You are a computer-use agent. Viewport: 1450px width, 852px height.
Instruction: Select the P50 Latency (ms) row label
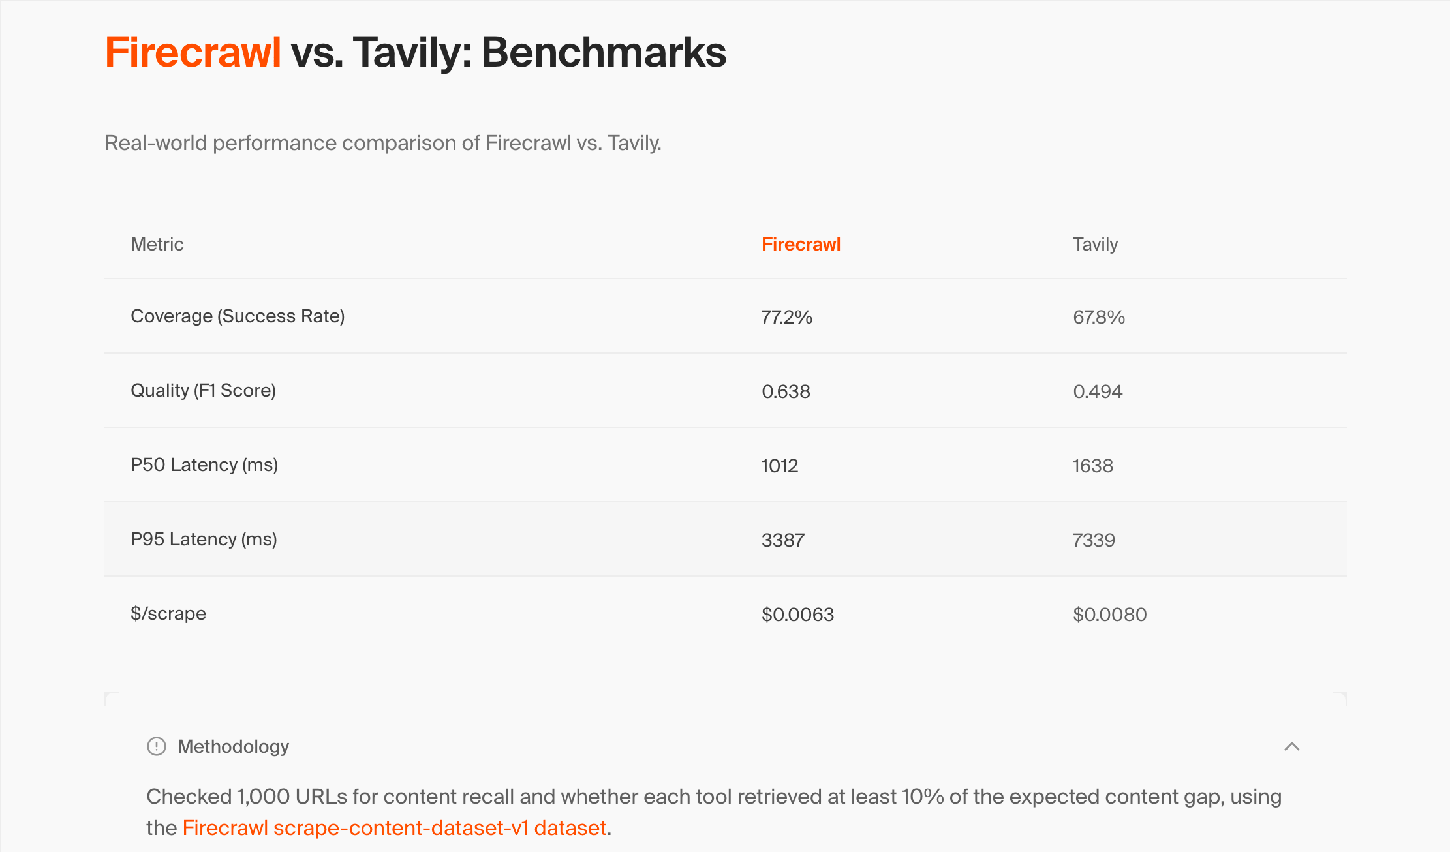(204, 465)
